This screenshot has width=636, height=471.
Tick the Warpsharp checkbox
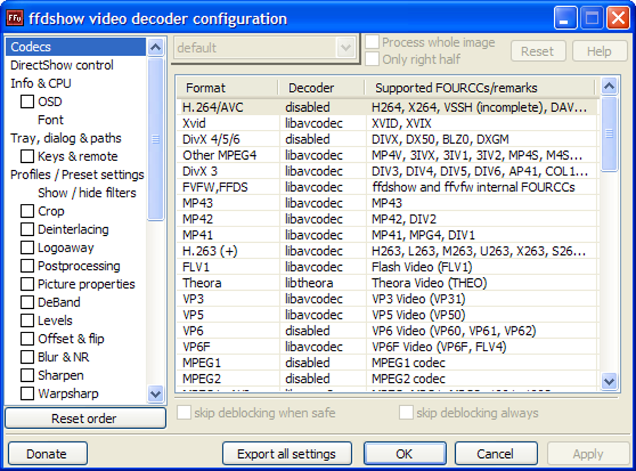click(x=27, y=394)
